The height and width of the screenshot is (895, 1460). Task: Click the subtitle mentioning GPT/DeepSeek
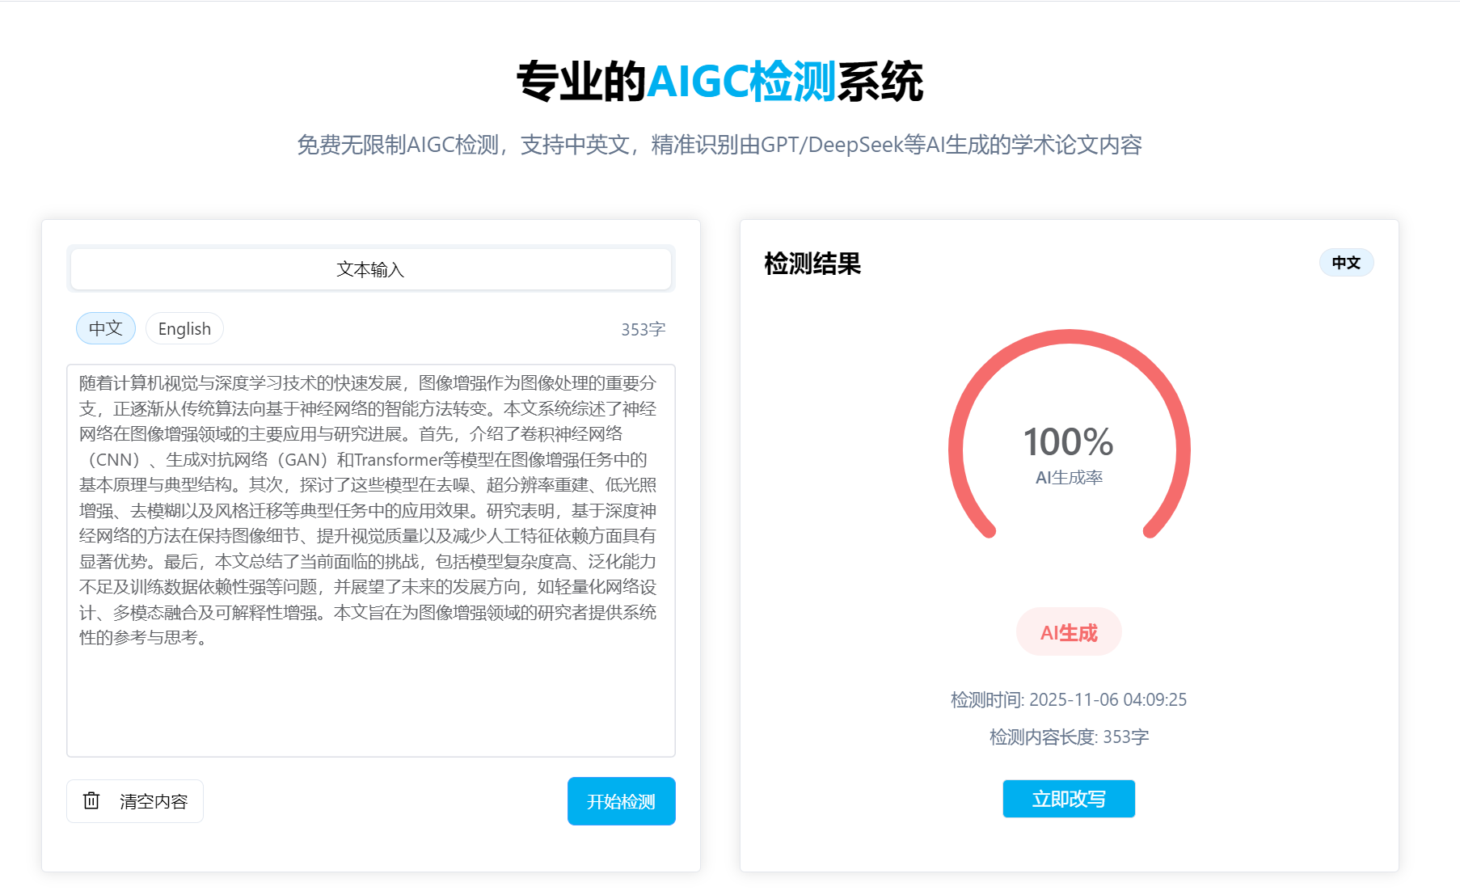coord(719,145)
